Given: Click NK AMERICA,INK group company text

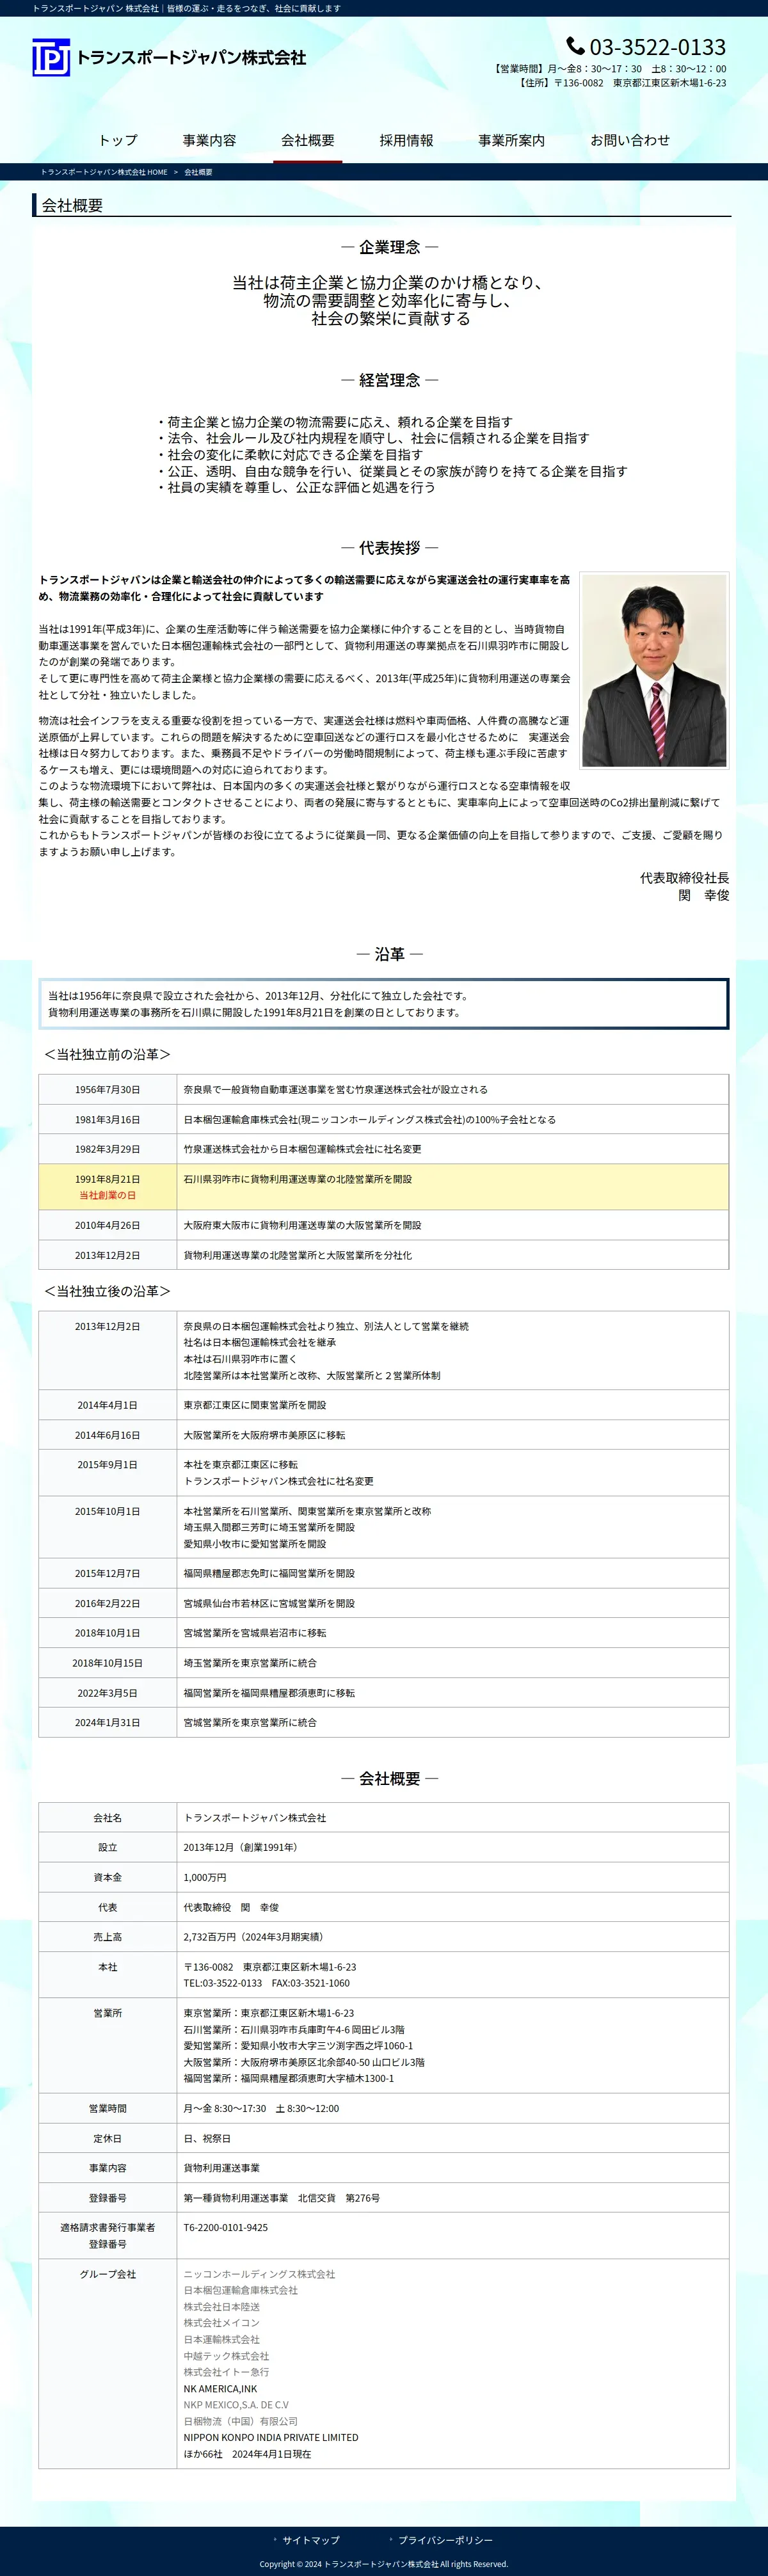Looking at the screenshot, I should click(220, 2388).
